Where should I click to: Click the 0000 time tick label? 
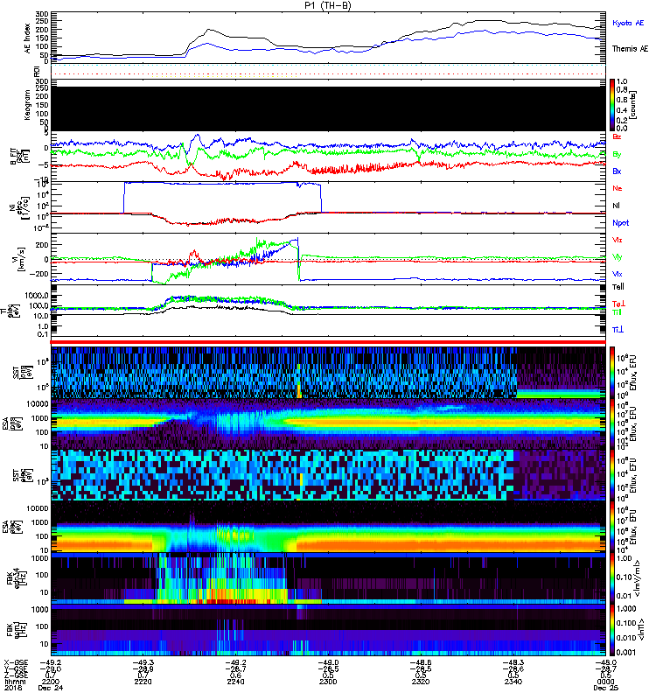[x=605, y=682]
